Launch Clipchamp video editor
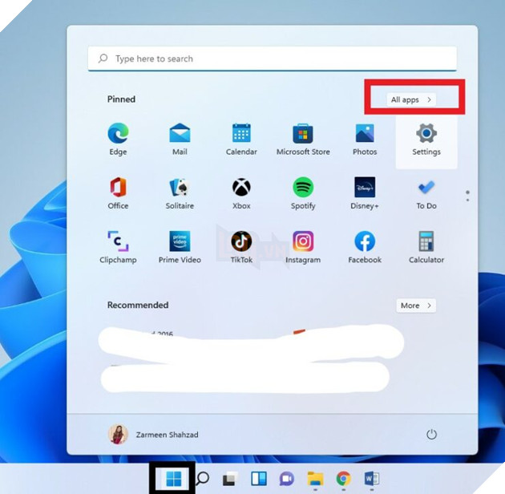This screenshot has width=505, height=494. 118,247
